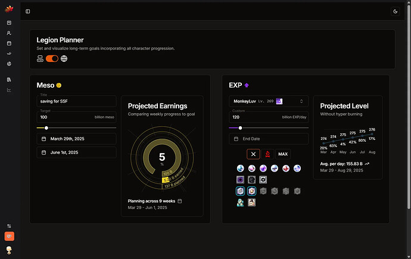411x259 pixels.
Task: Click the server icon beside the toggle
Action: [x=40, y=58]
